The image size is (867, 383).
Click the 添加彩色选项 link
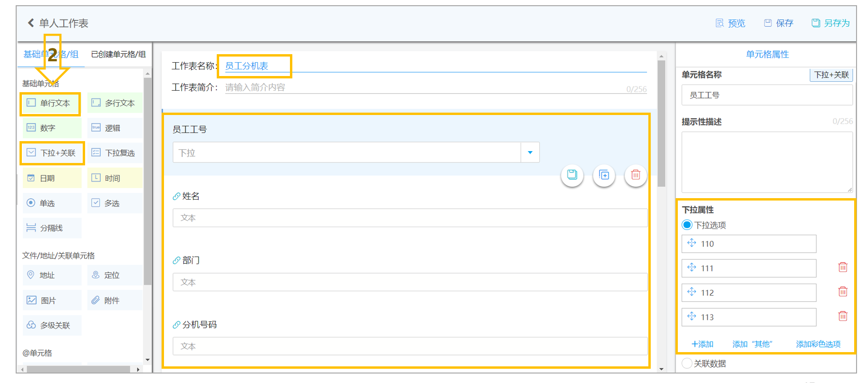click(x=819, y=344)
